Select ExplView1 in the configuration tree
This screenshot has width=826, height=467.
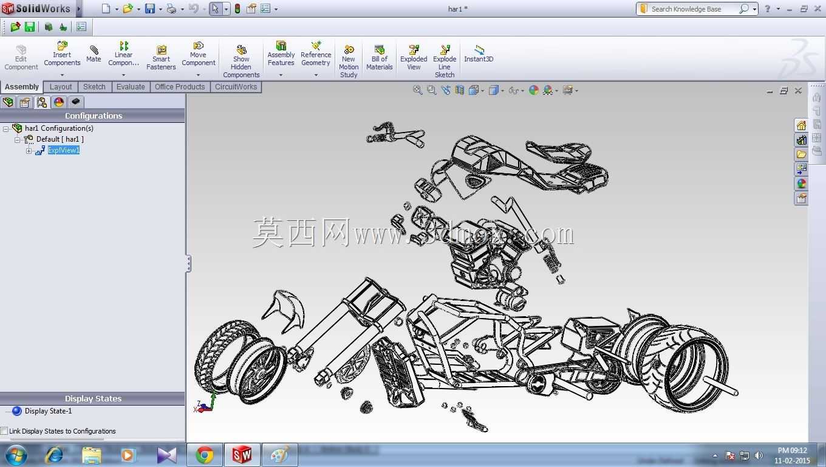64,150
